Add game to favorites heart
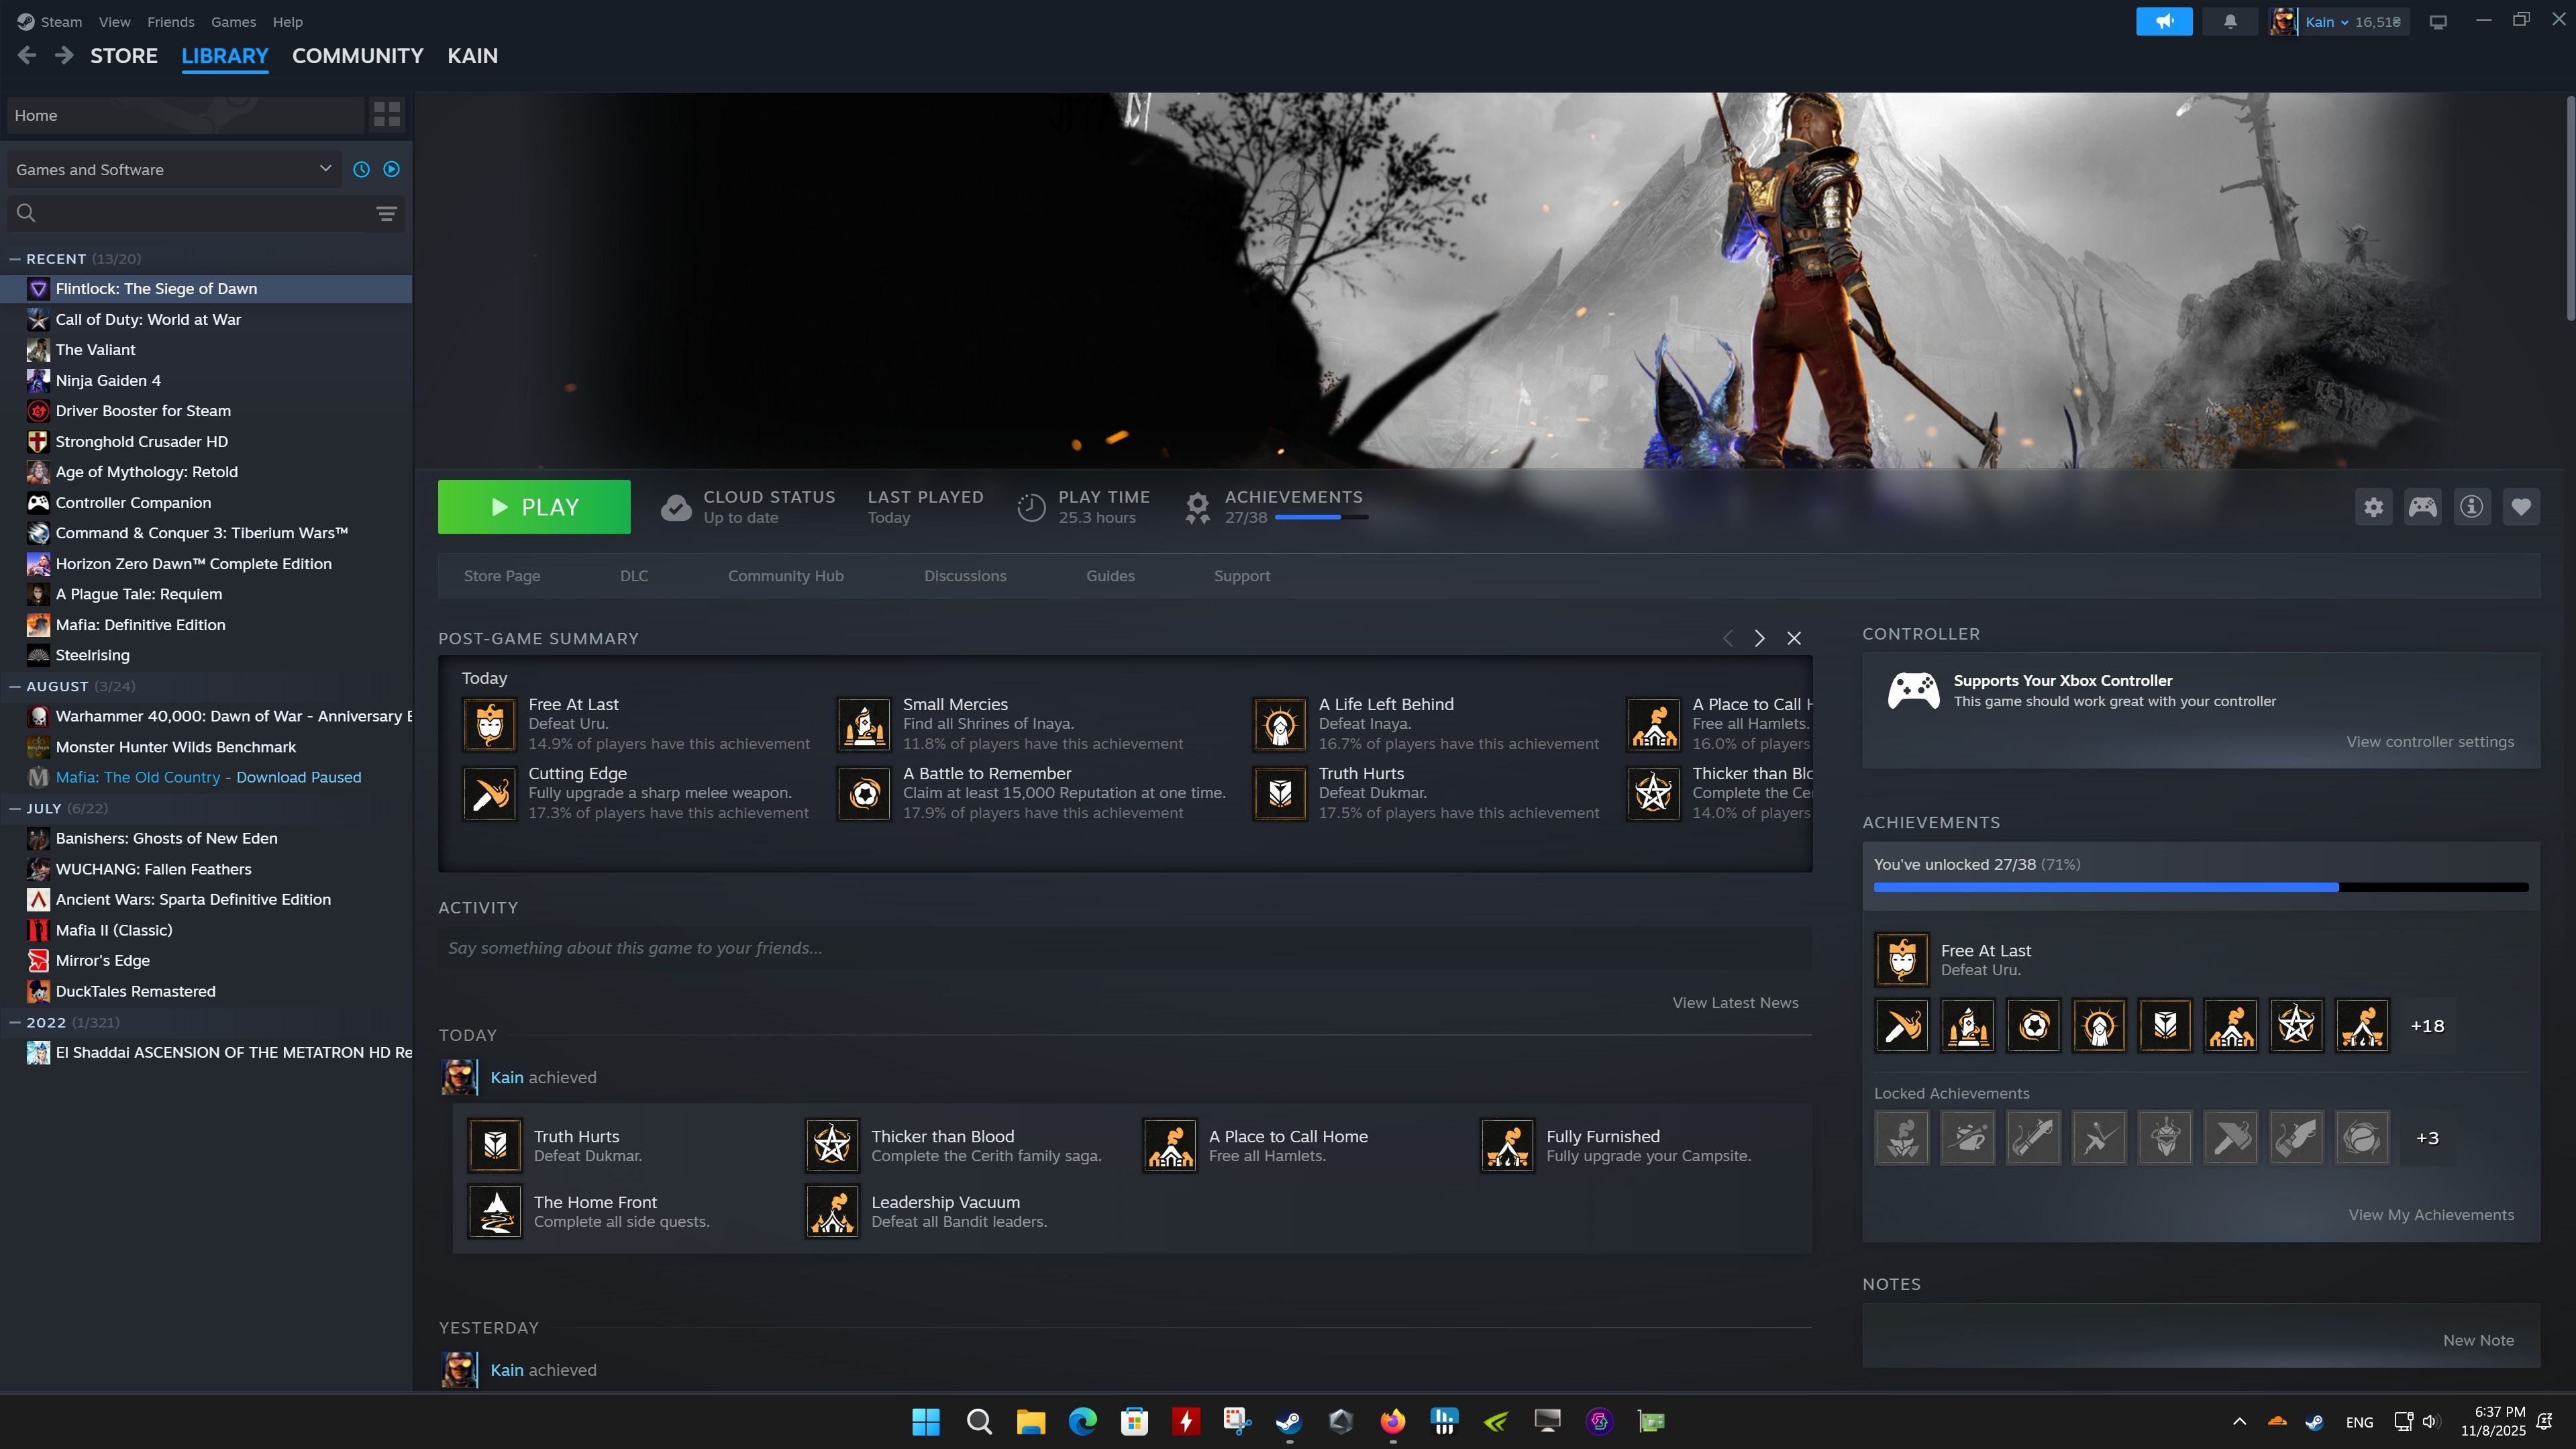The image size is (2576, 1449). (x=2521, y=507)
